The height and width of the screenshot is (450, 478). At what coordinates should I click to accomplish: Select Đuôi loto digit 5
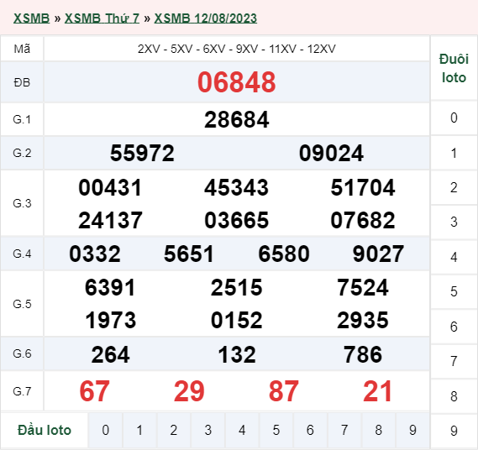pos(454,291)
